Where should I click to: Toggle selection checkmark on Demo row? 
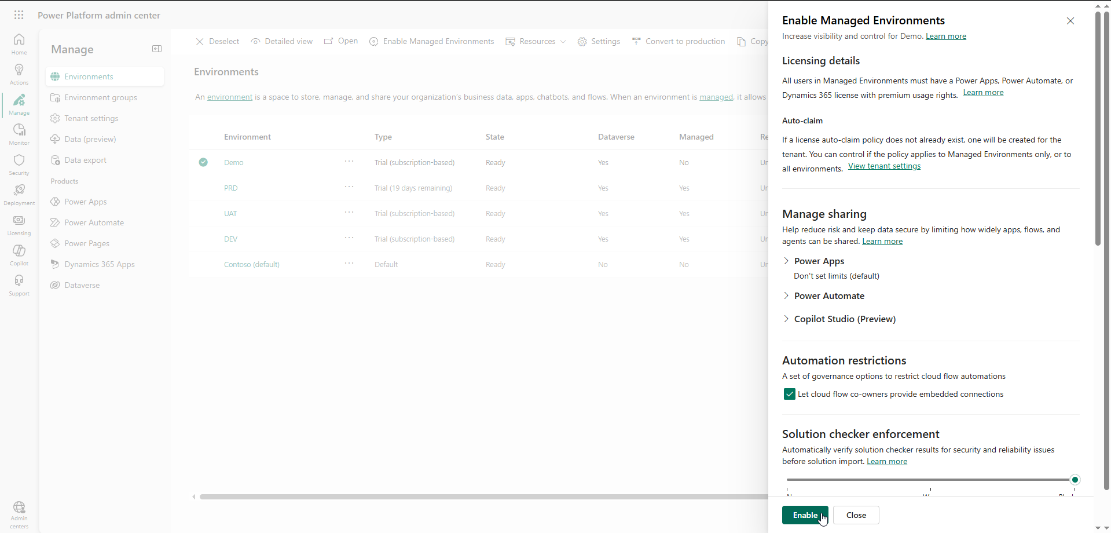[x=203, y=162]
